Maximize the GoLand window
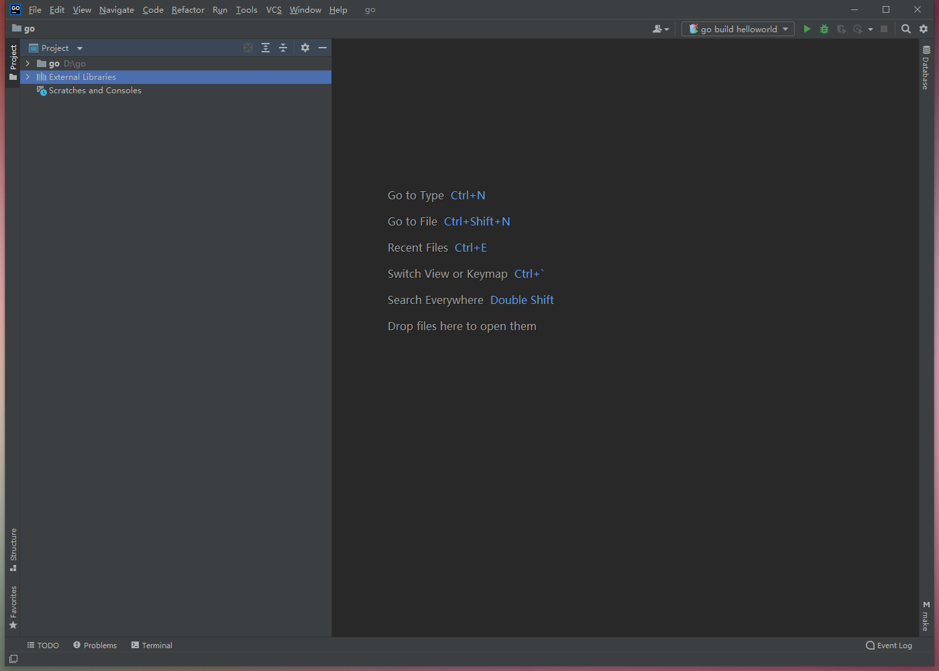This screenshot has height=671, width=939. click(x=886, y=9)
